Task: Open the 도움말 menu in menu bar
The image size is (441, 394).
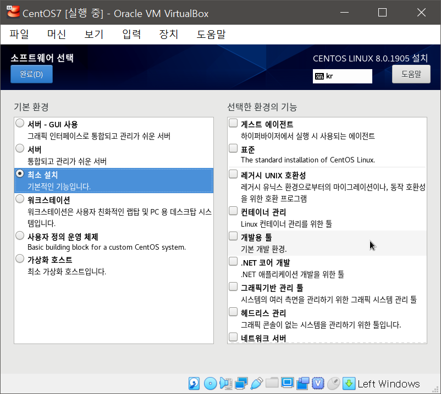Action: [211, 34]
